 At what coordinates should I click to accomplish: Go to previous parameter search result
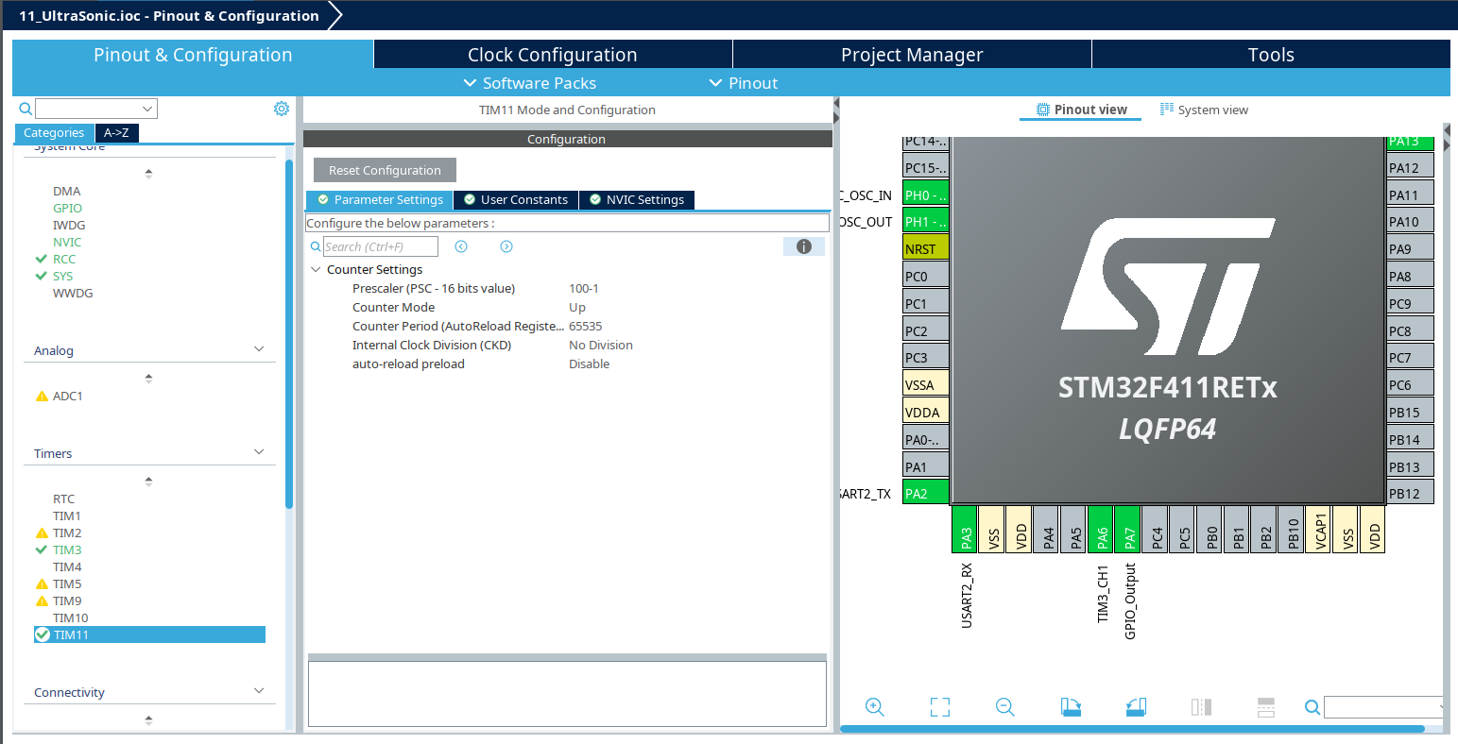point(461,246)
